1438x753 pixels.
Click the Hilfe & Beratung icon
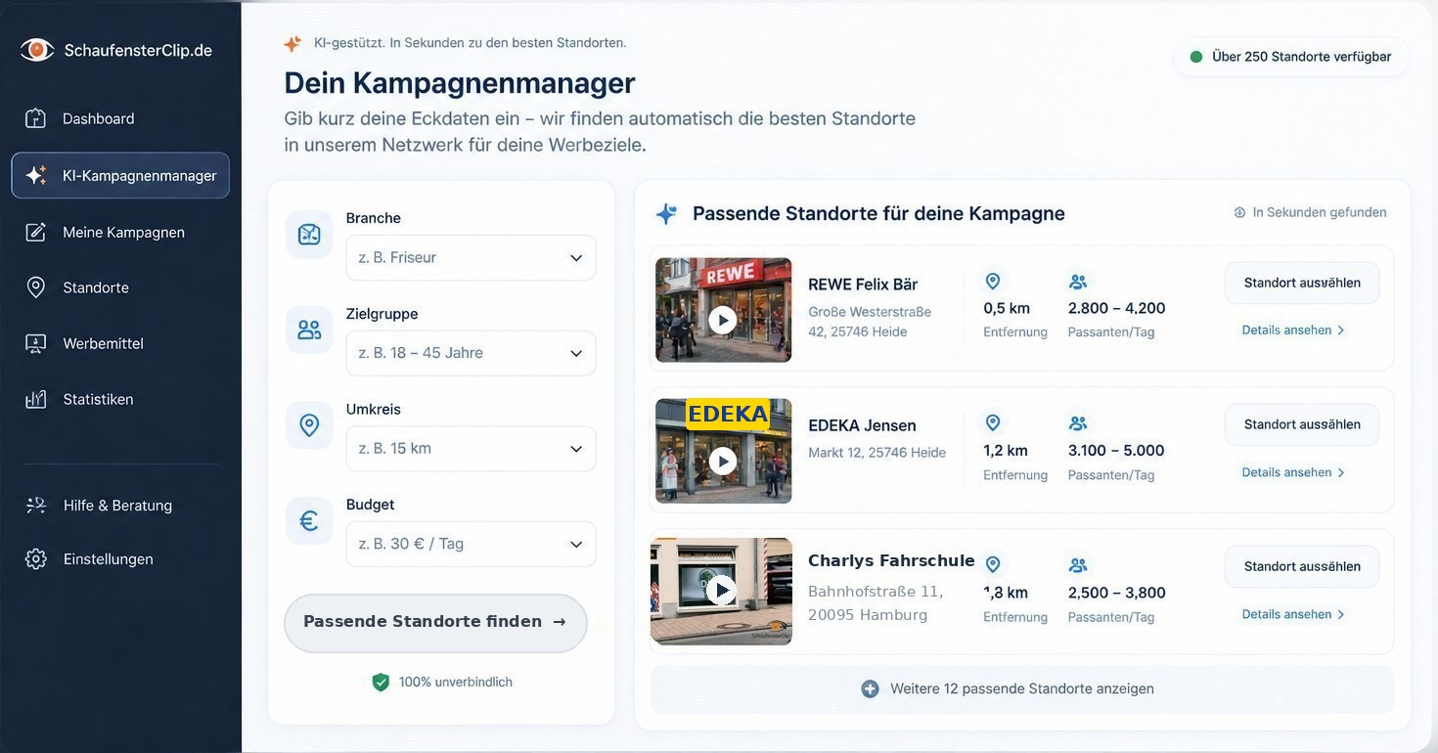(36, 506)
